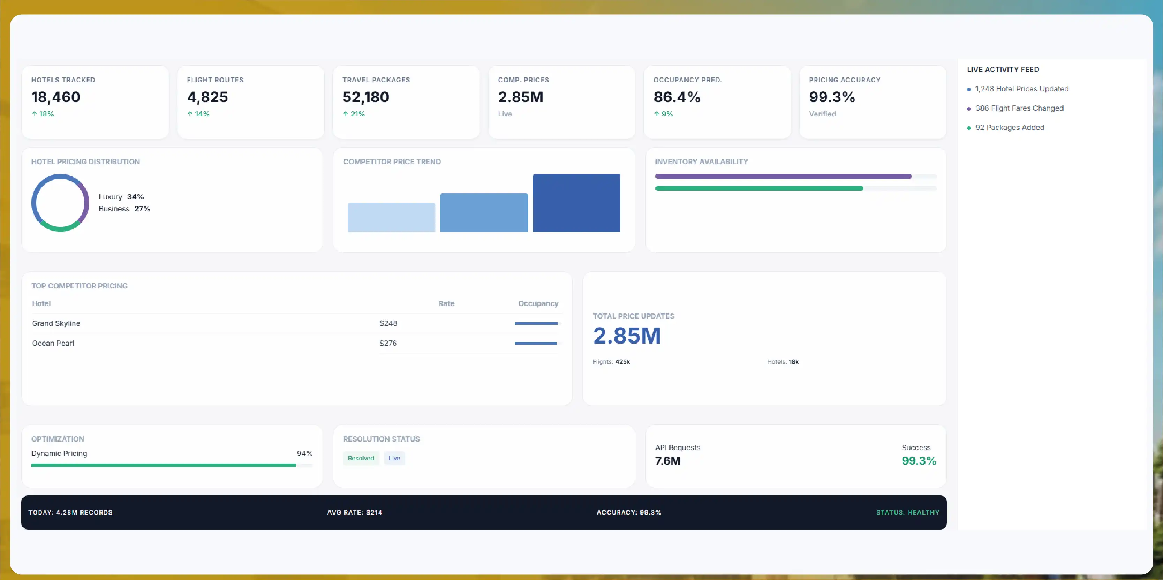1163x580 pixels.
Task: Open the Grand Skyline hotel row
Action: (x=296, y=323)
